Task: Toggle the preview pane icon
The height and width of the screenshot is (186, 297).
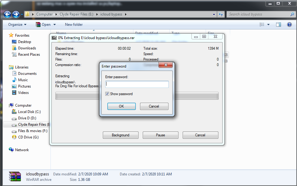Action: (x=279, y=25)
